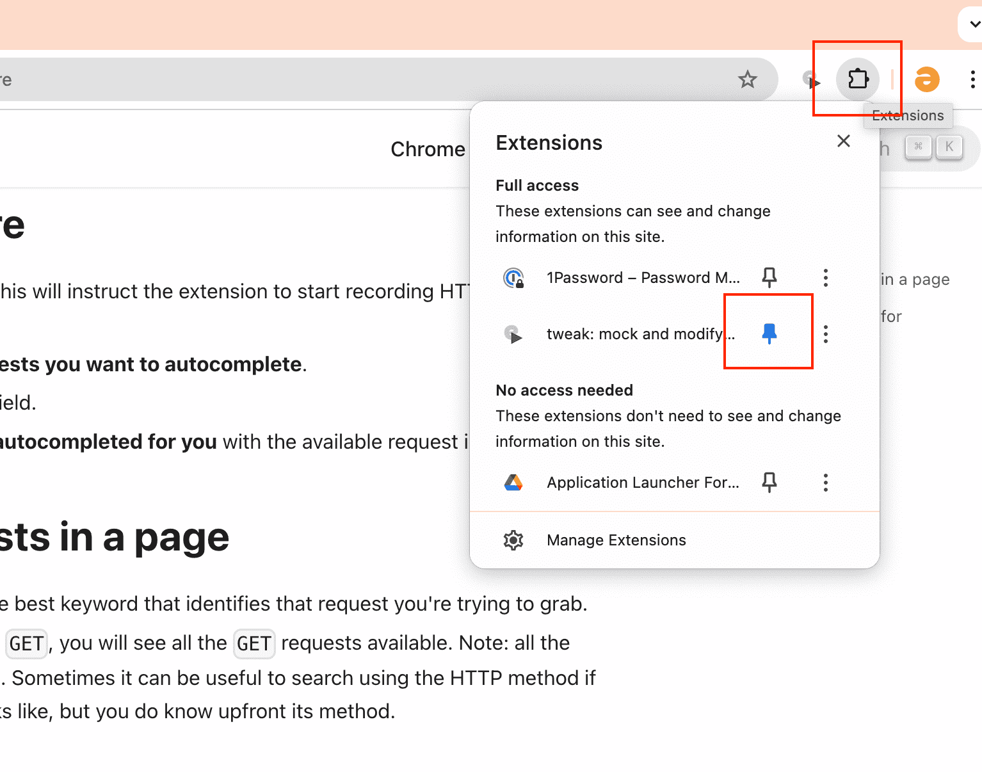Open more options for tweak extension

[826, 334]
